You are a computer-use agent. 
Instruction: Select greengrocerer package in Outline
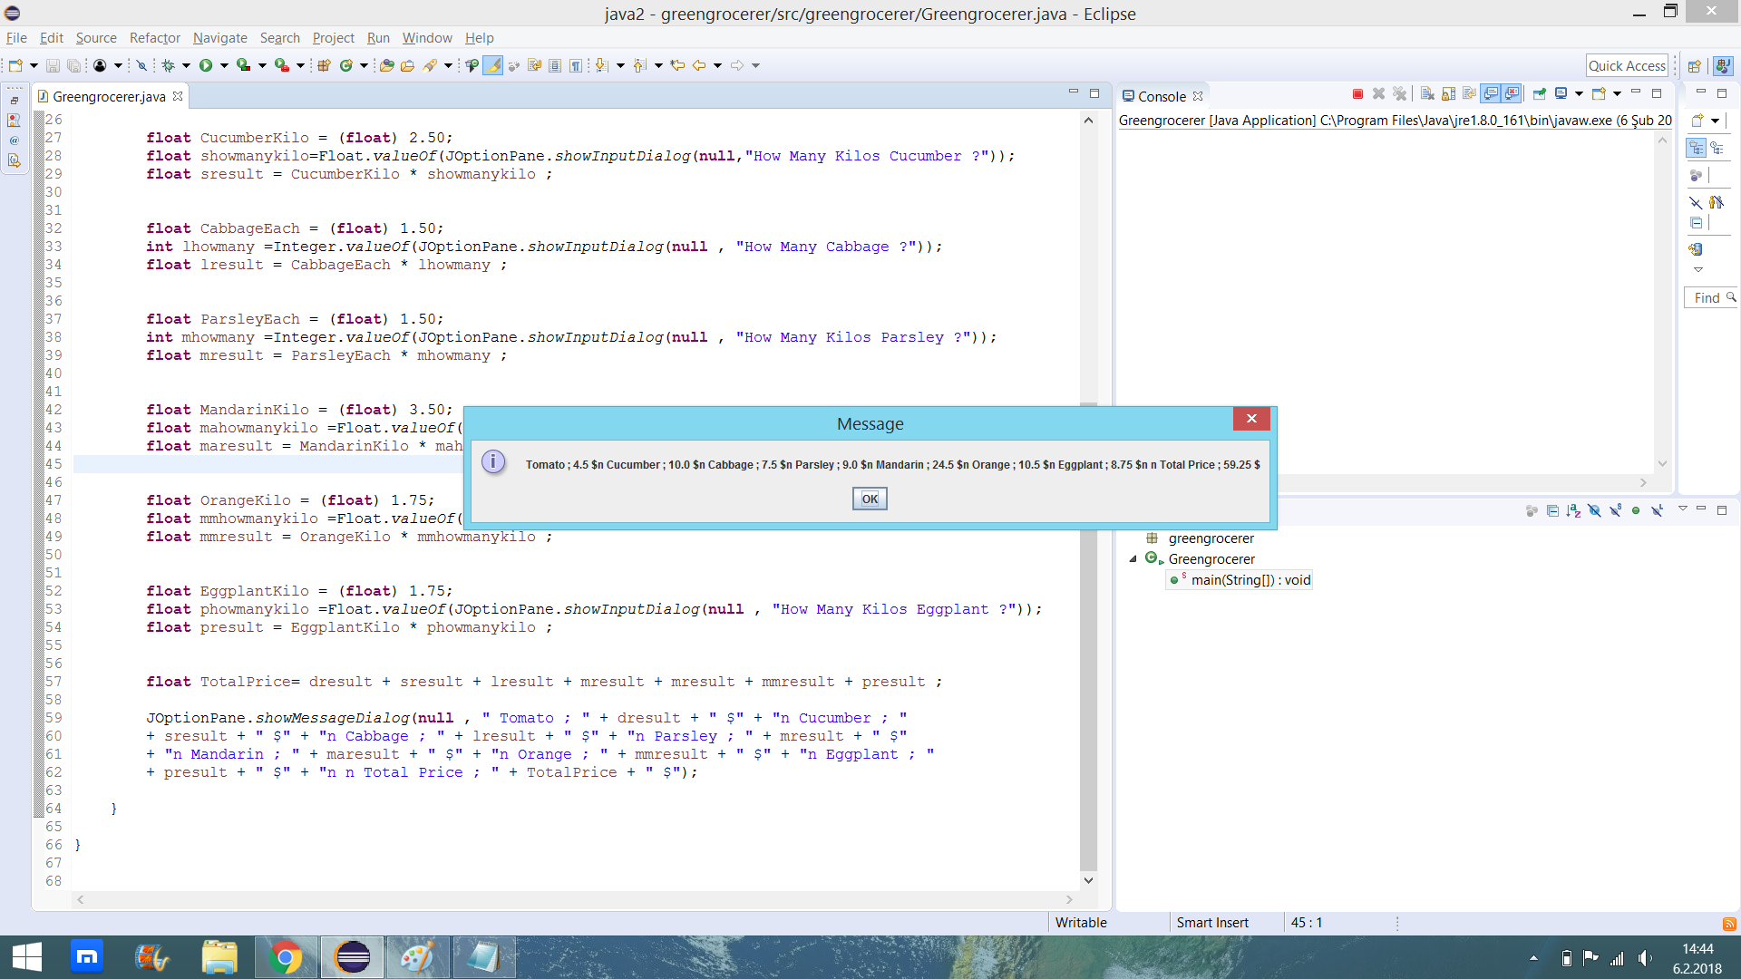click(1201, 538)
